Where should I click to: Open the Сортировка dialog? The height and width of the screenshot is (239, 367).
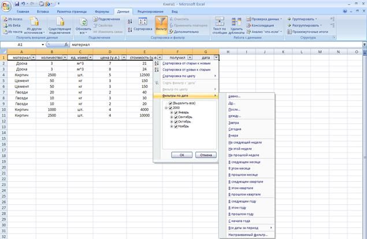pos(143,25)
